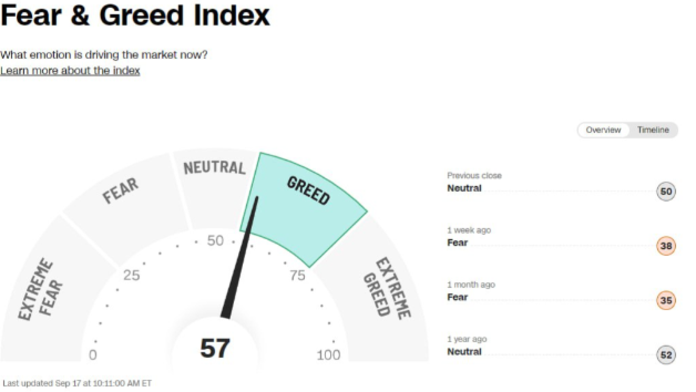
Task: Click the Previous close score badge showing 50
Action: coord(666,191)
